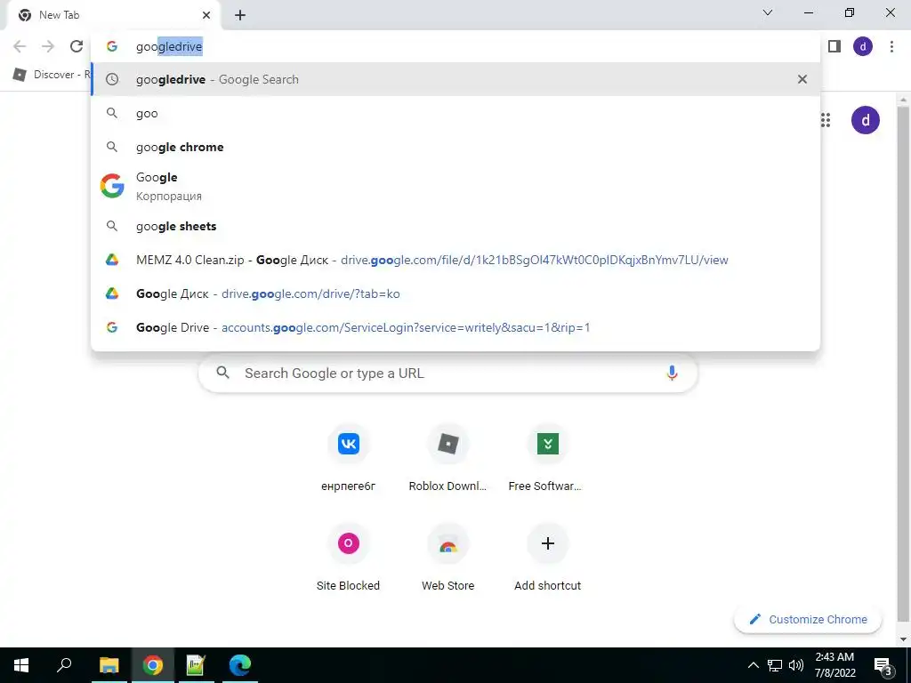Open Windows taskbar search

(x=64, y=665)
